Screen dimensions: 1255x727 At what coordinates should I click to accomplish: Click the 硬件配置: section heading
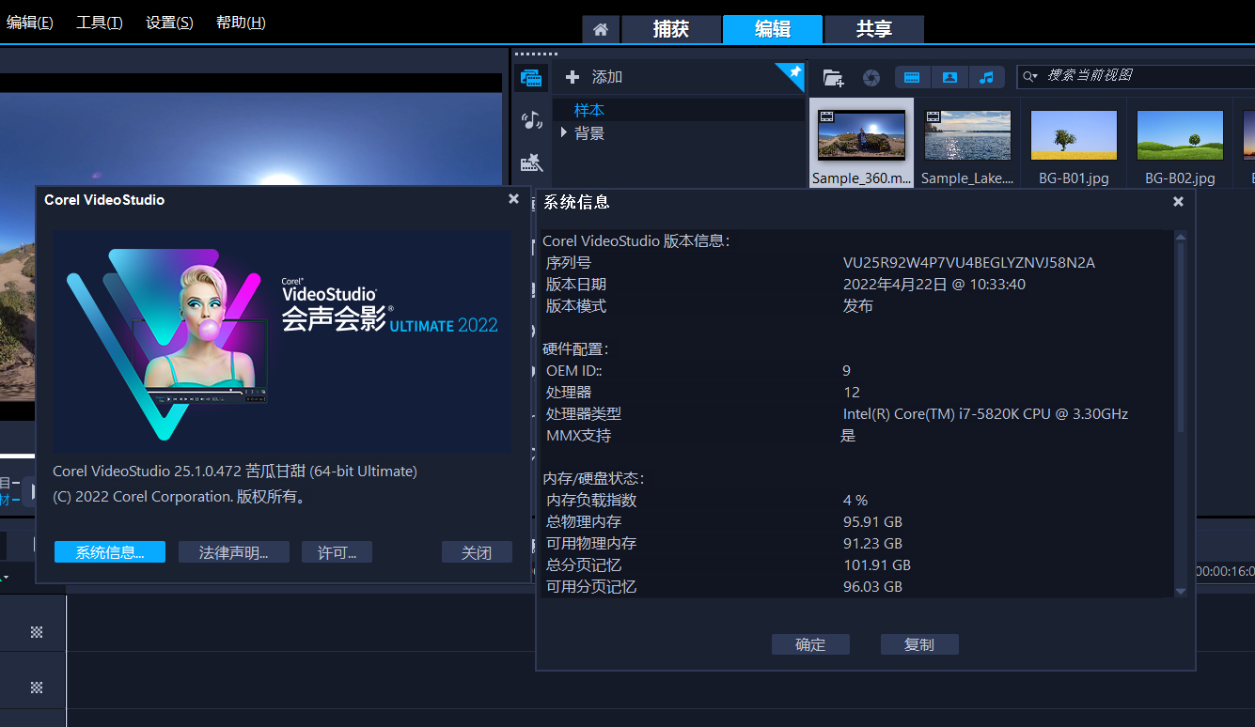(x=575, y=349)
